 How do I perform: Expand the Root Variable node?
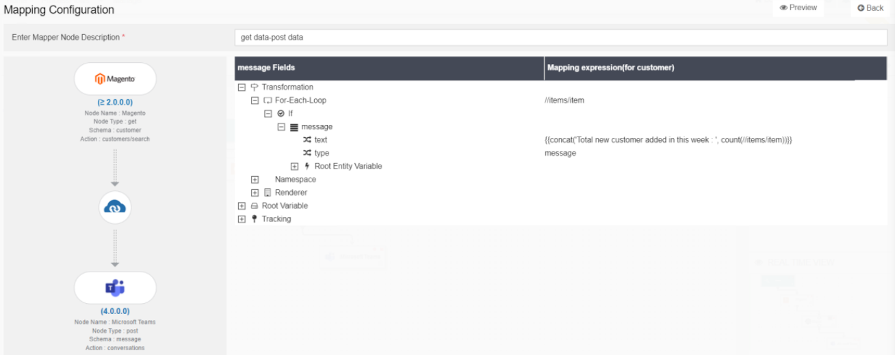click(x=242, y=206)
